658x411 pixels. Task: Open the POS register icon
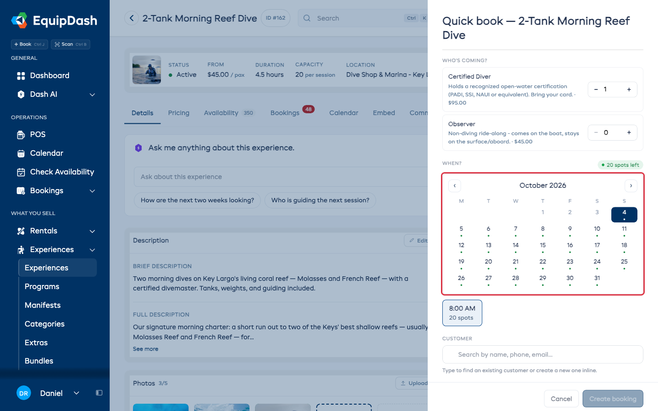point(21,135)
